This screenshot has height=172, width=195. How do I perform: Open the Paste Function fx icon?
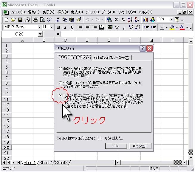click(123, 20)
